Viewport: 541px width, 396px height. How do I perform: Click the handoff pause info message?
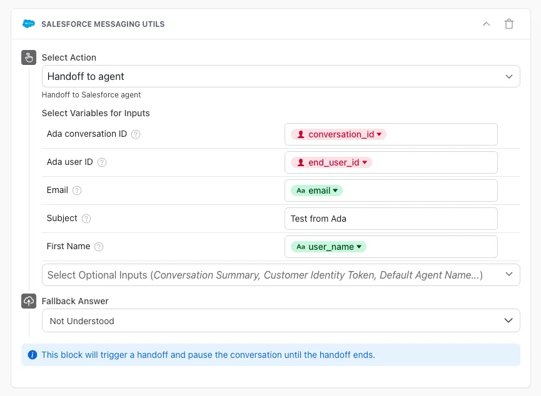208,355
